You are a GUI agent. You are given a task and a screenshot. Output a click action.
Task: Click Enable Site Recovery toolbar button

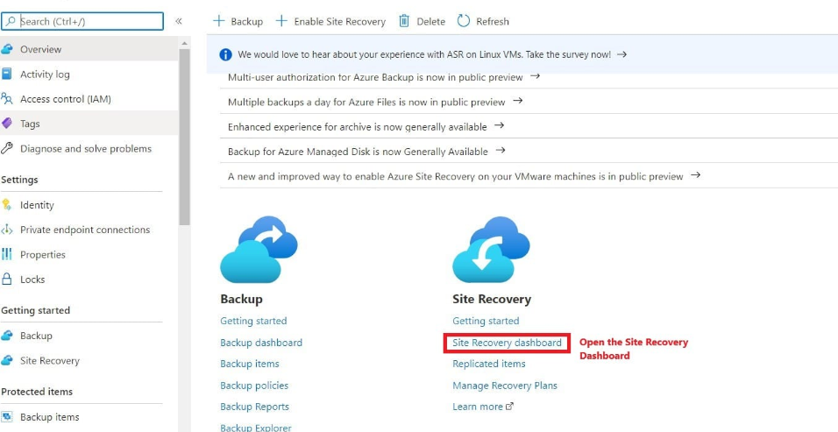330,21
